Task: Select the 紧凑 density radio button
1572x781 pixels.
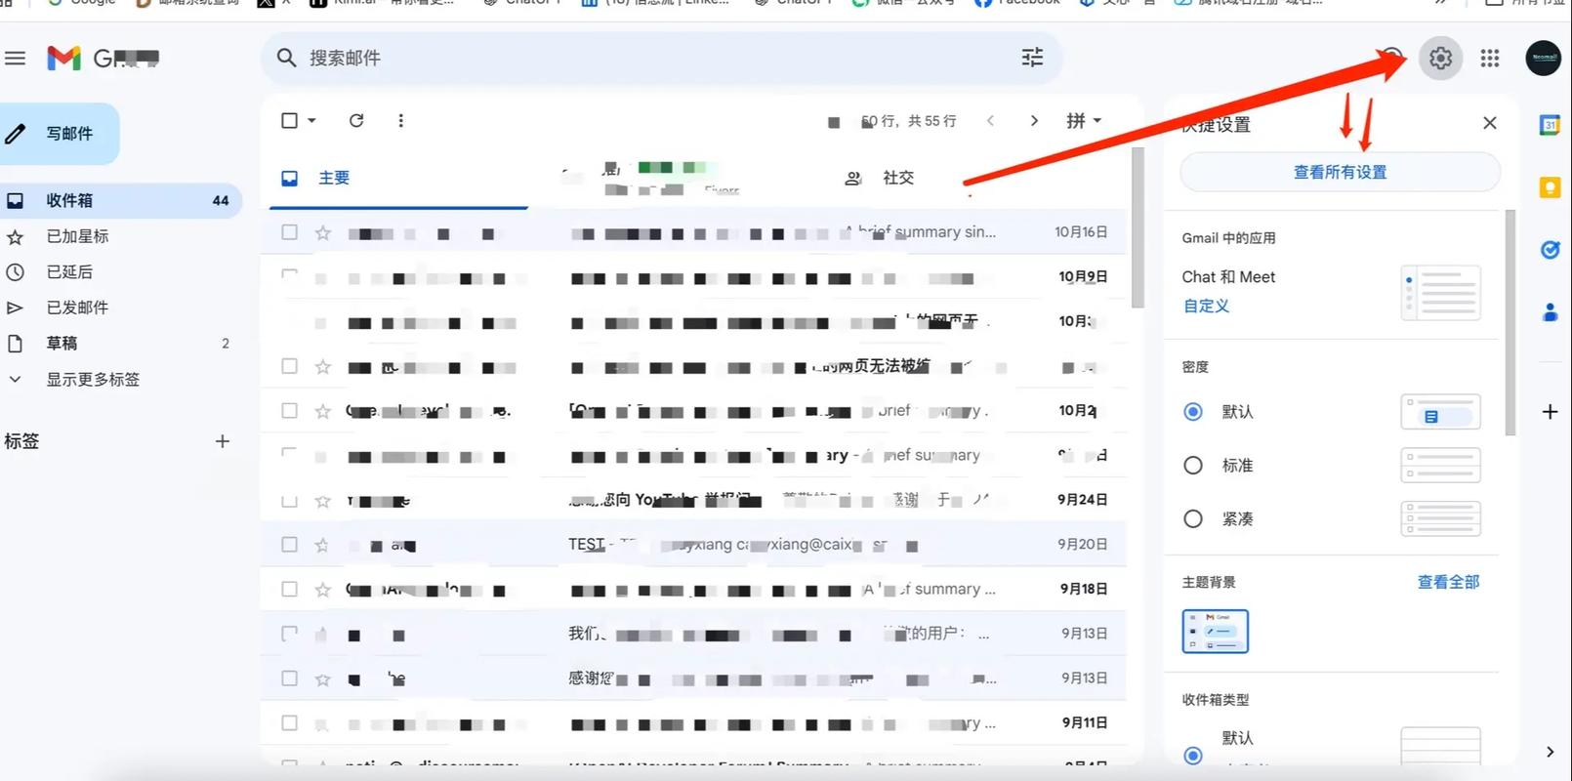Action: 1192,519
